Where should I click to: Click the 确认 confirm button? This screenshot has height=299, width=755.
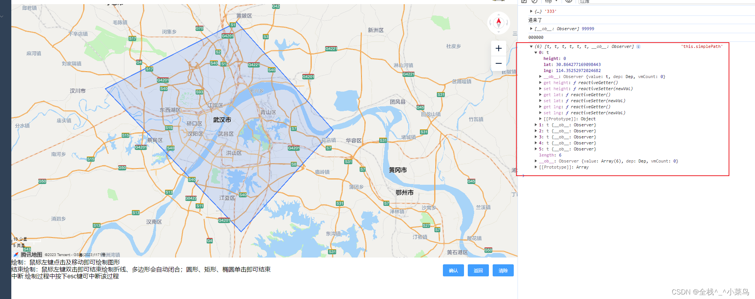pos(453,270)
